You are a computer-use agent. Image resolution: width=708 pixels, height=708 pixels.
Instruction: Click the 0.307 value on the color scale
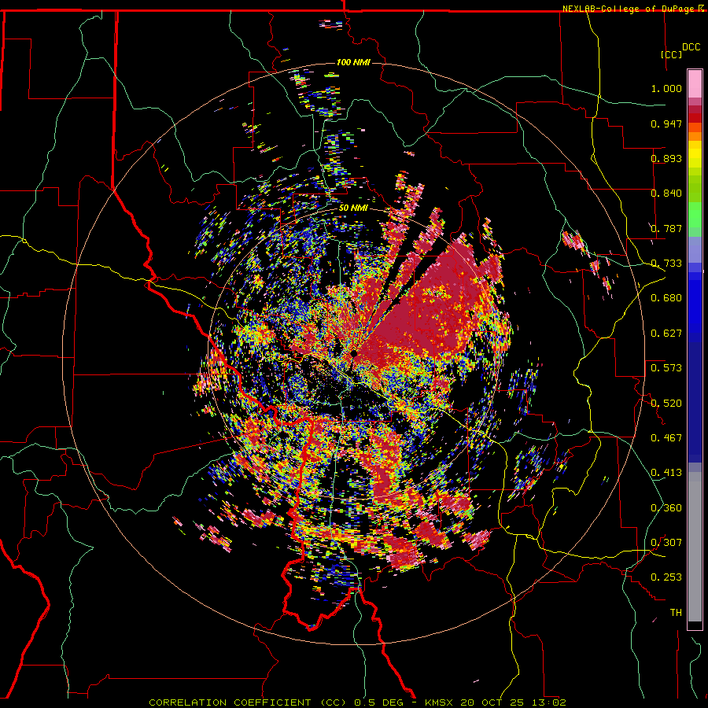(666, 543)
